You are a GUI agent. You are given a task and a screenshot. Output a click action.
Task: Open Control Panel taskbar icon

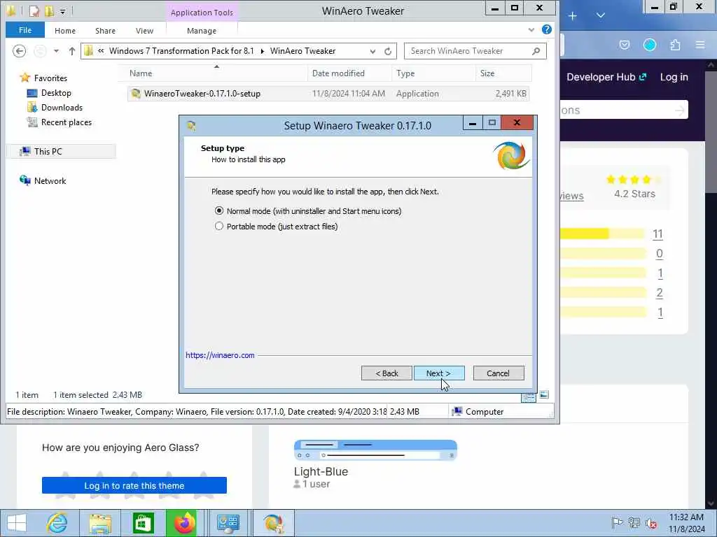tap(228, 523)
